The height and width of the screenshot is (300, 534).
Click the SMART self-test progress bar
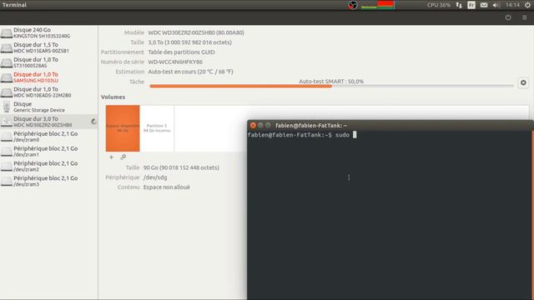point(331,86)
